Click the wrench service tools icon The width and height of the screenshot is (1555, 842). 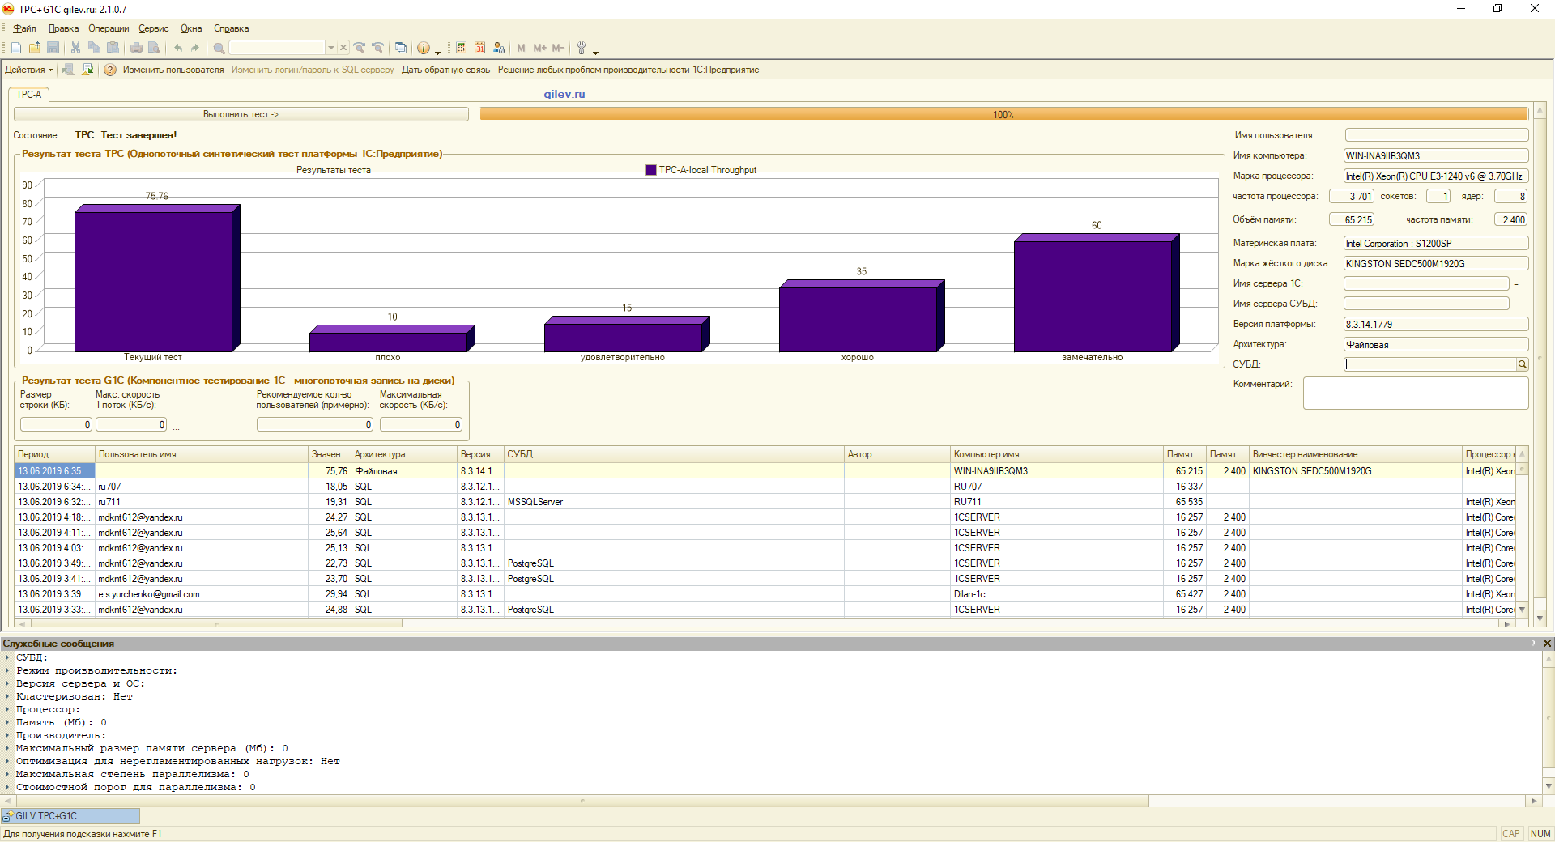[582, 48]
